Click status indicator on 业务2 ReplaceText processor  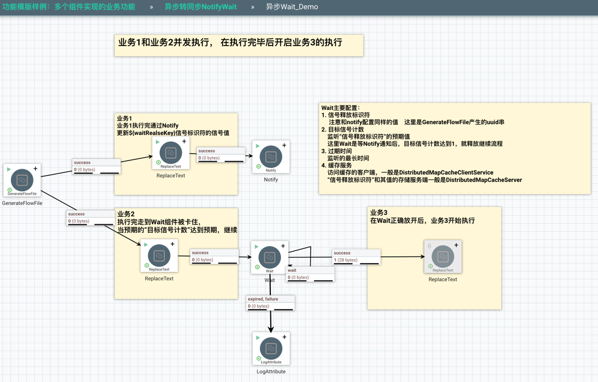tap(147, 265)
